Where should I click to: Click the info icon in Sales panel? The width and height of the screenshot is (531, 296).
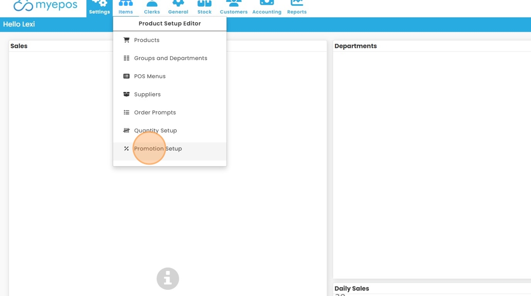[x=168, y=279]
